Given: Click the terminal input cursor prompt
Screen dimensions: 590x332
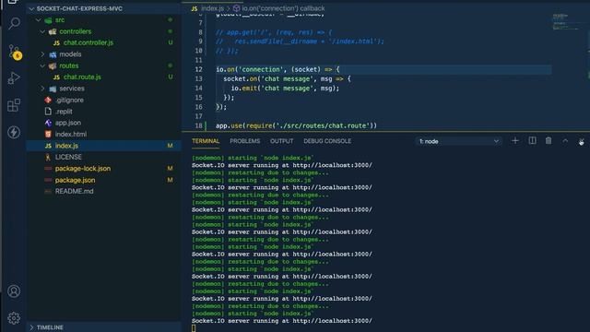Looking at the screenshot, I should pos(194,328).
